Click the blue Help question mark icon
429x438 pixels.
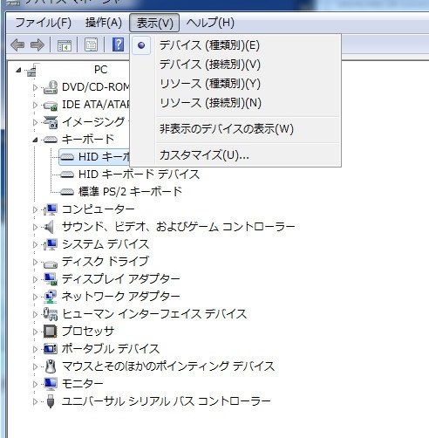118,44
